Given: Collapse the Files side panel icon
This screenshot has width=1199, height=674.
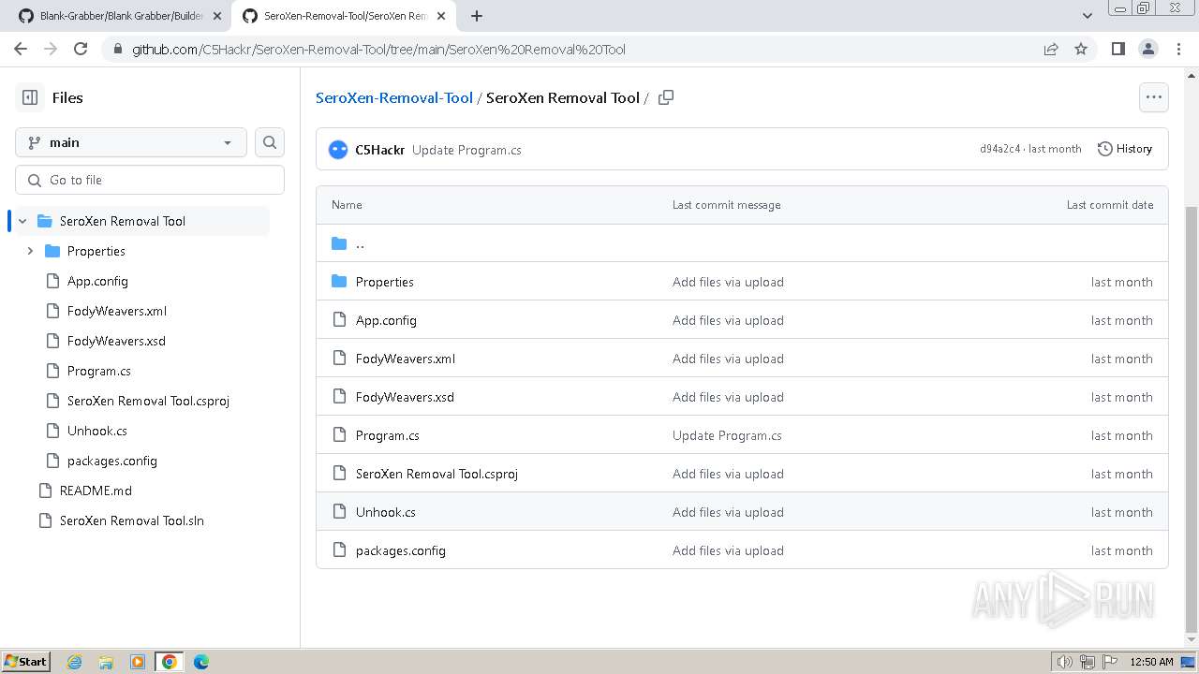Looking at the screenshot, I should tap(30, 97).
